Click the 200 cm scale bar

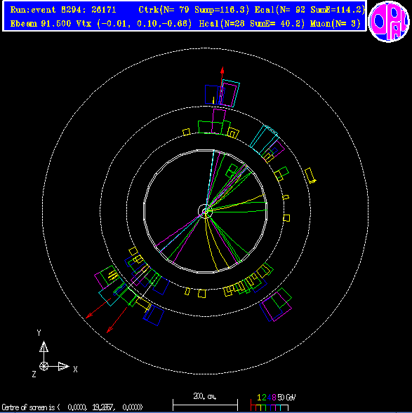coord(206,402)
